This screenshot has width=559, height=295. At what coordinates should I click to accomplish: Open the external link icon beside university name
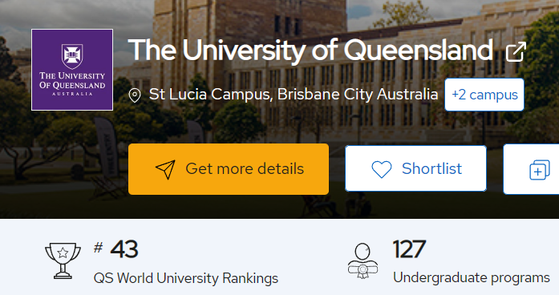(516, 51)
